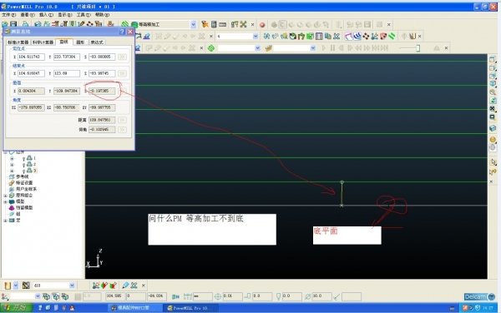Click the pencil edit icon in bottom toolbar

pyautogui.click(x=125, y=286)
